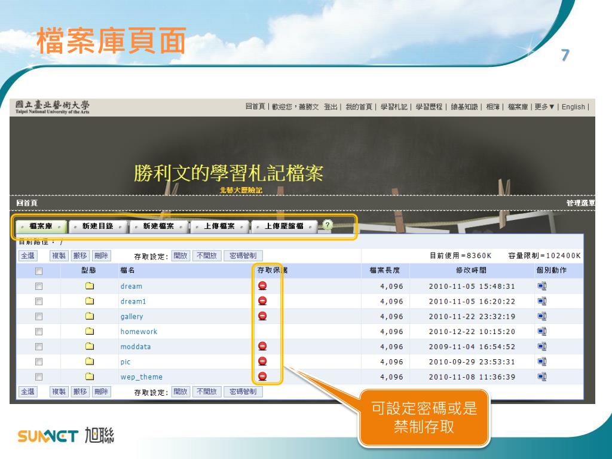Check the pic folder checkbox

(39, 362)
